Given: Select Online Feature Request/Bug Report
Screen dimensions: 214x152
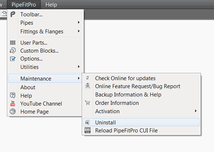Looking at the screenshot, I should pyautogui.click(x=141, y=86).
